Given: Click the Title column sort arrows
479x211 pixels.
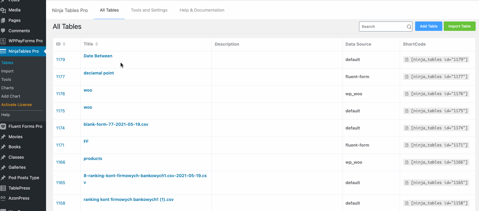Looking at the screenshot, I should pos(96,44).
